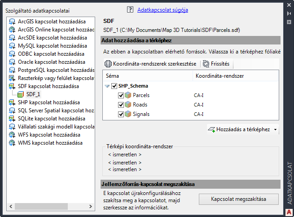The image size is (294, 217).
Task: Click the Autodesk logo icon
Action: [289, 212]
